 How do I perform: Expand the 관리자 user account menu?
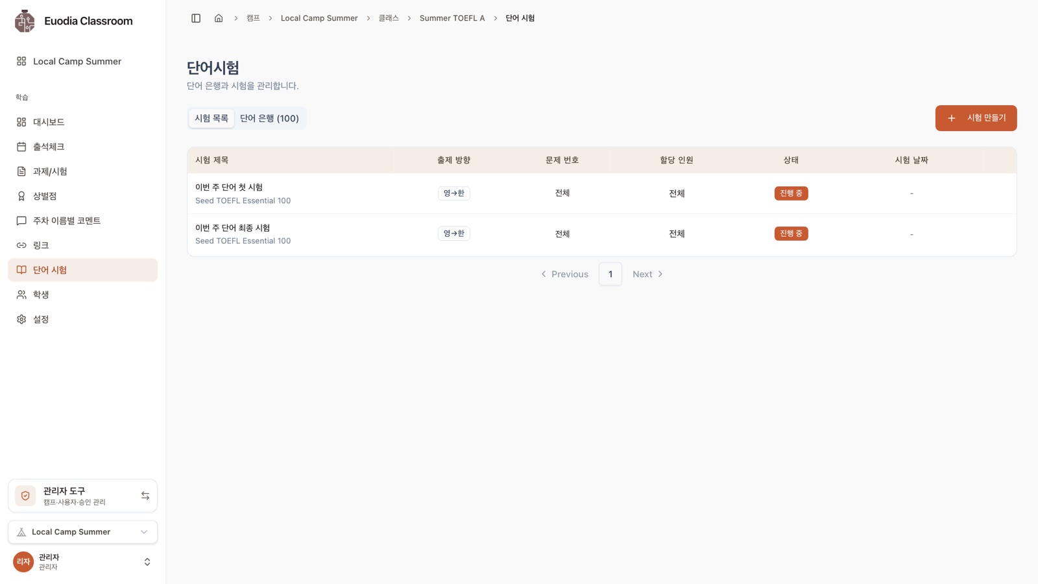coord(147,562)
